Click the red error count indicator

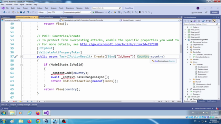(15, 101)
